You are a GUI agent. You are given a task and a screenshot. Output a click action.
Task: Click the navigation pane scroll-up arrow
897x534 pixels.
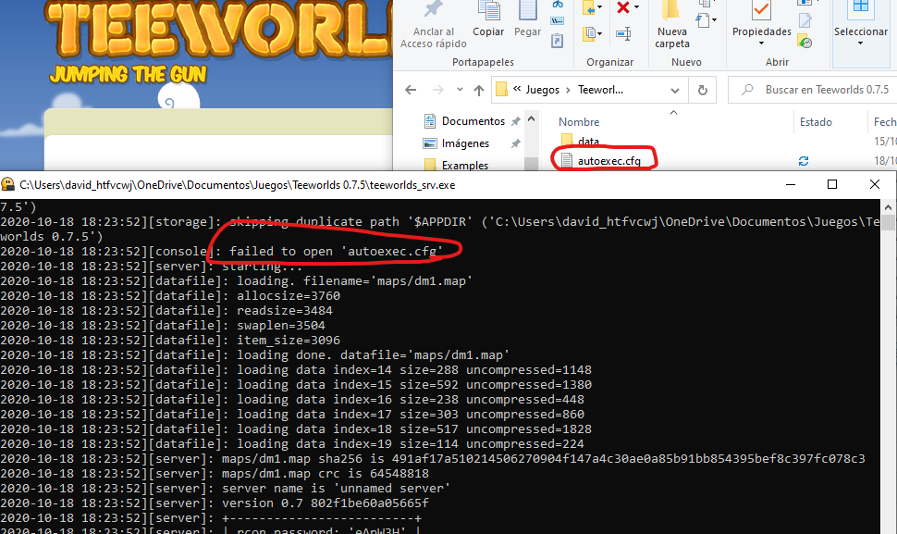point(532,119)
